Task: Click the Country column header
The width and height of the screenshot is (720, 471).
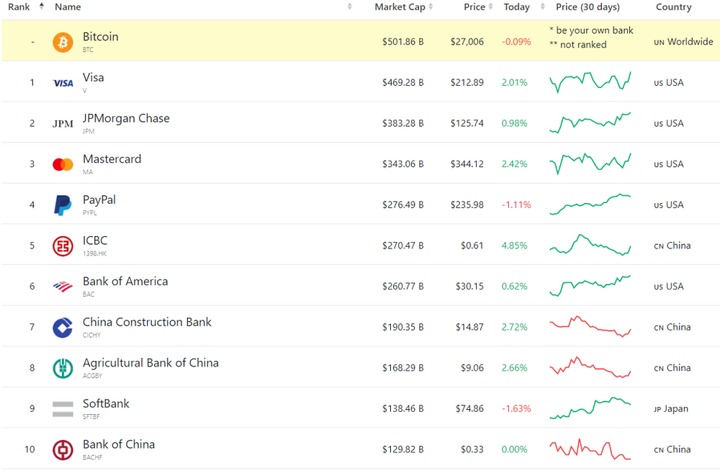Action: [674, 7]
